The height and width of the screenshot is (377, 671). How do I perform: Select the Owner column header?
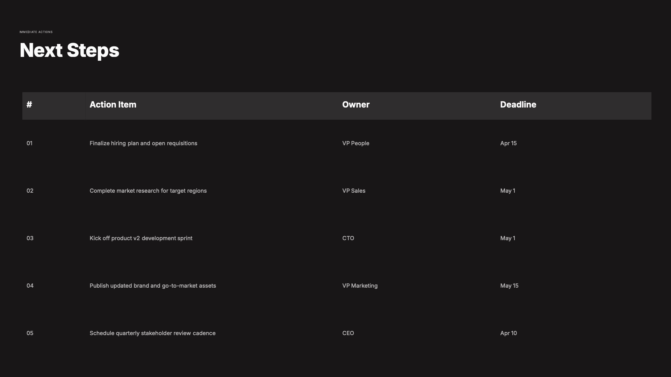(356, 105)
